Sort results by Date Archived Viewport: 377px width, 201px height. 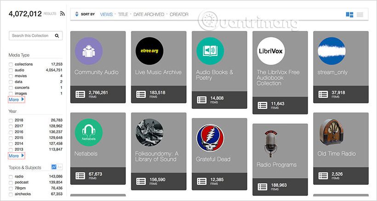tap(149, 15)
